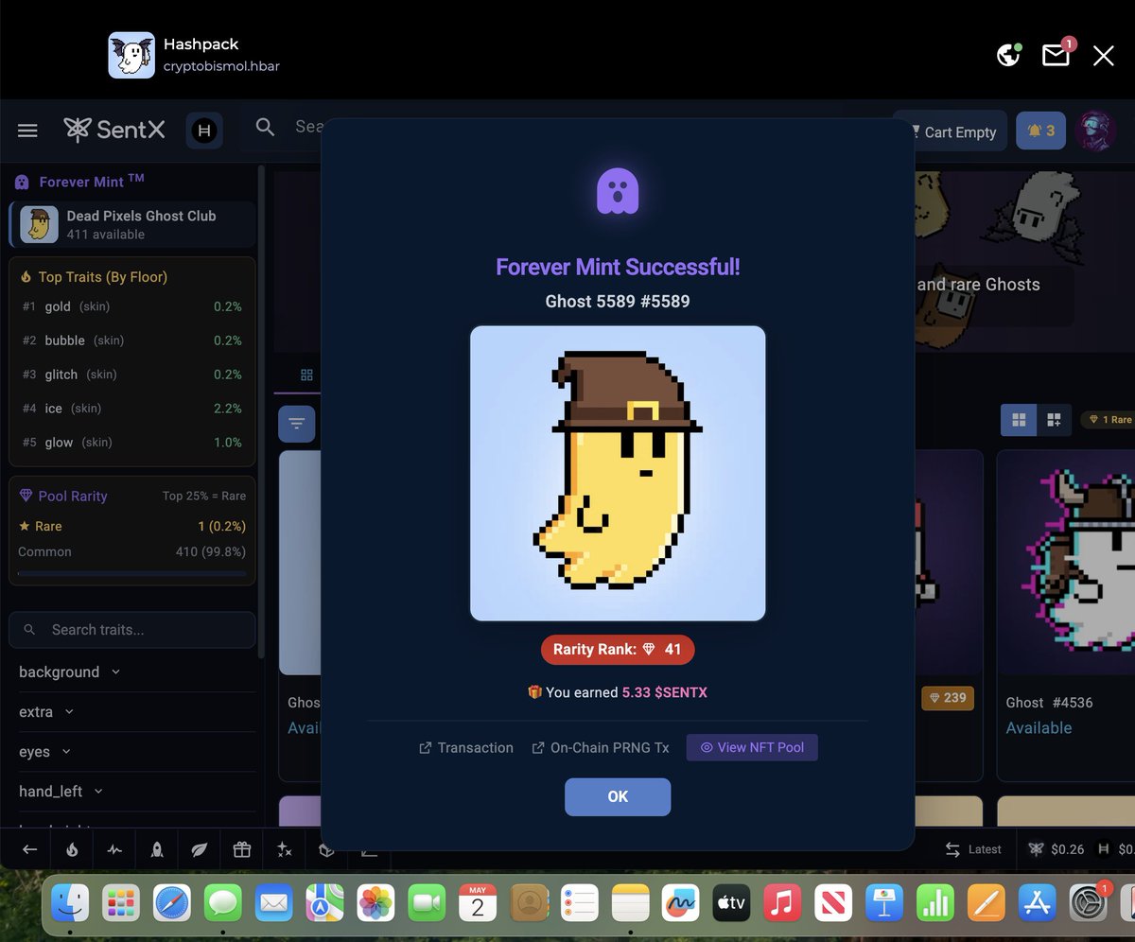Click the search magnifier icon
The image size is (1135, 942).
(265, 127)
